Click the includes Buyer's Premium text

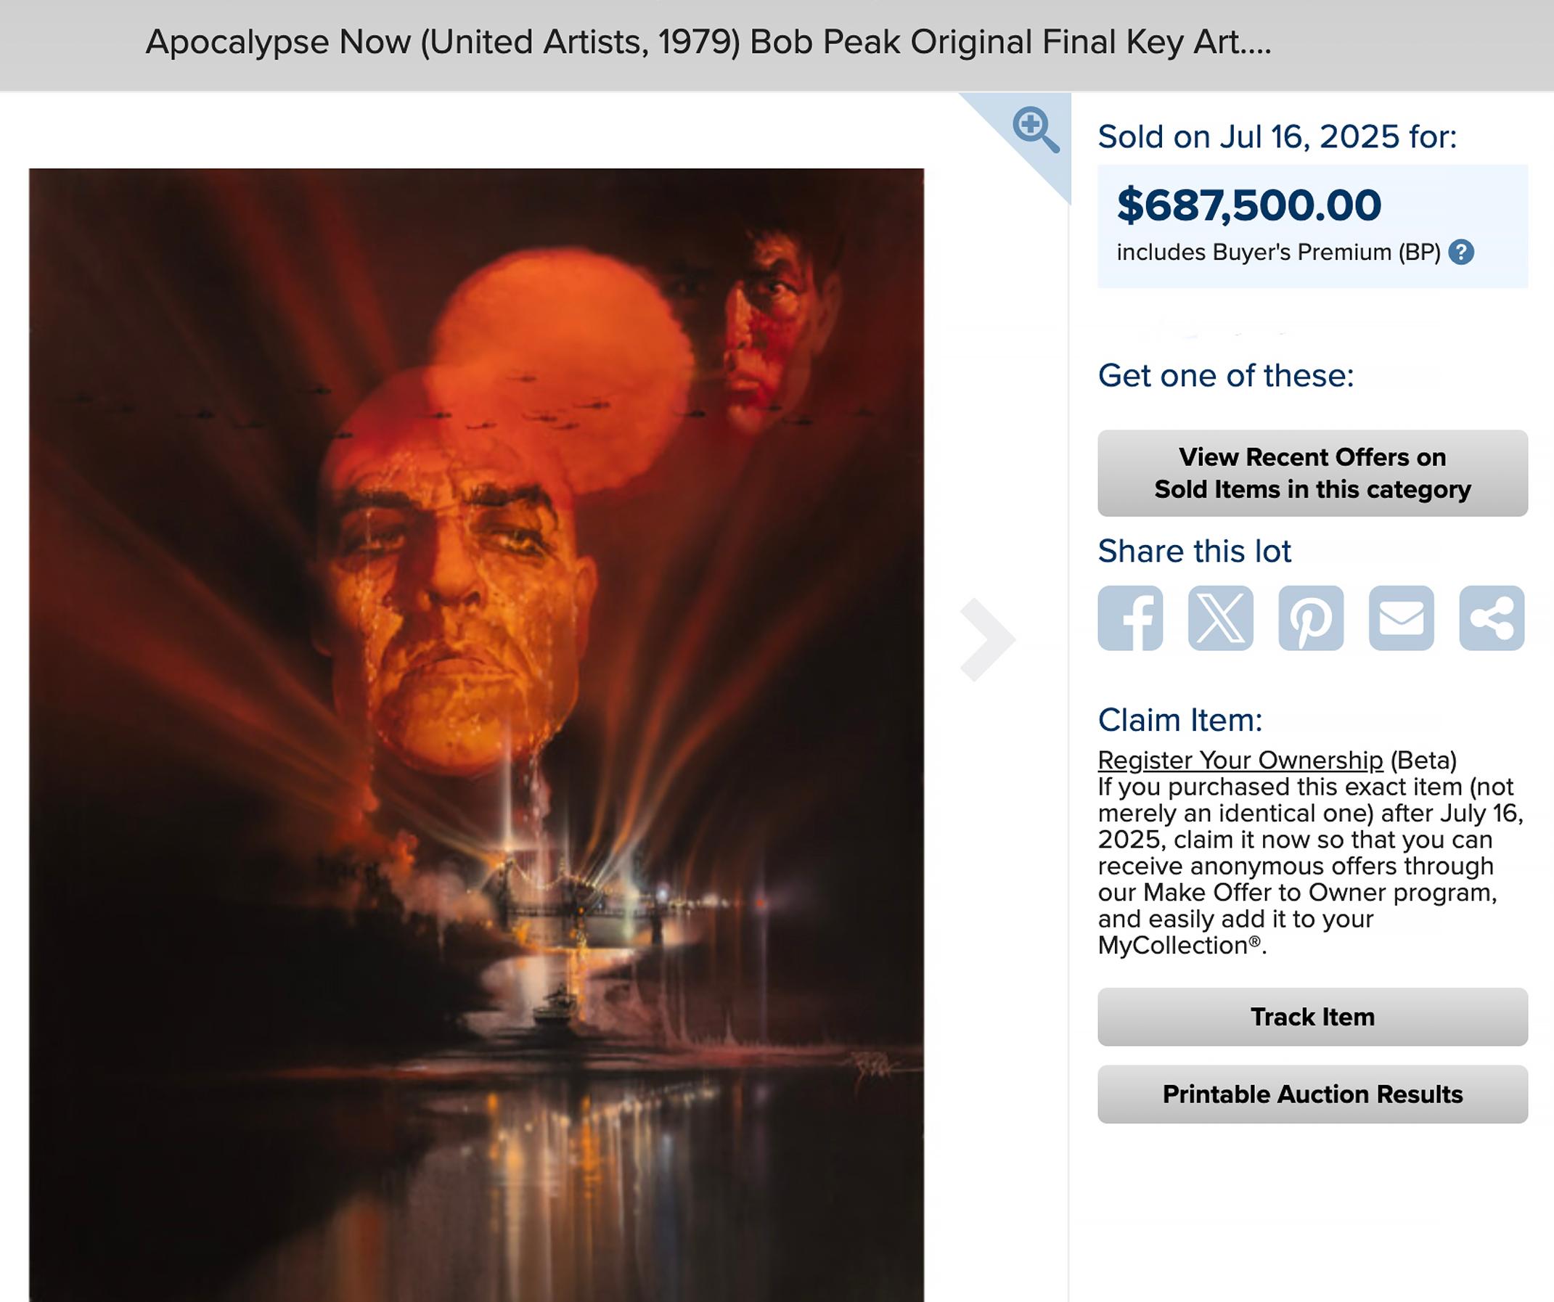[1278, 253]
